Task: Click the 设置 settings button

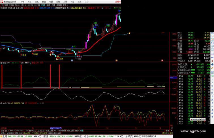Action: (x=82, y=131)
